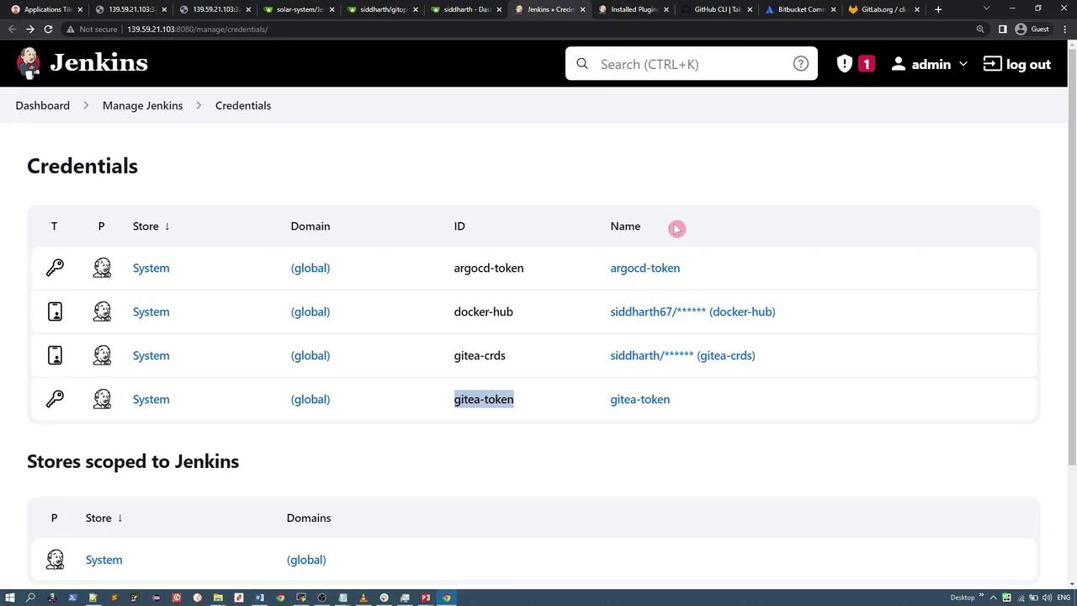This screenshot has width=1077, height=606.
Task: Click the search help question mark icon
Action: (x=800, y=64)
